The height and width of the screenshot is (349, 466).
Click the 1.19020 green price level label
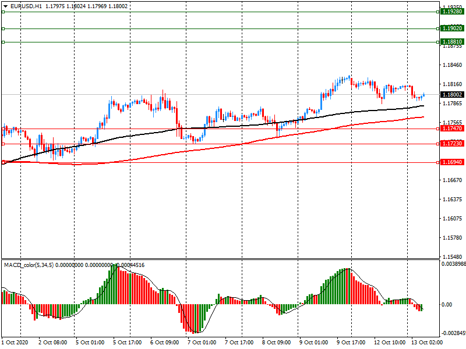tap(451, 29)
